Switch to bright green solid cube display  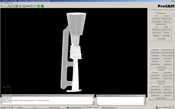(x=38, y=6)
